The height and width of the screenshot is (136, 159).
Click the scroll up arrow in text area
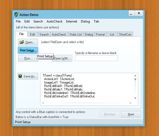click(135, 75)
